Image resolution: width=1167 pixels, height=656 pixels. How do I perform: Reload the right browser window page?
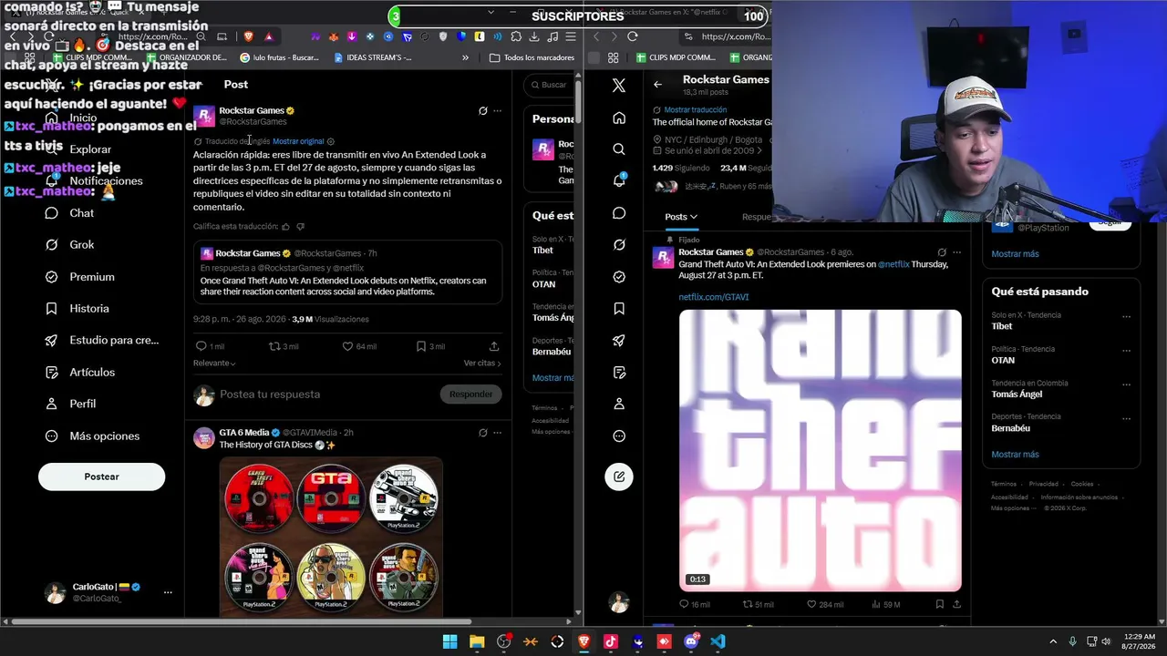(633, 36)
